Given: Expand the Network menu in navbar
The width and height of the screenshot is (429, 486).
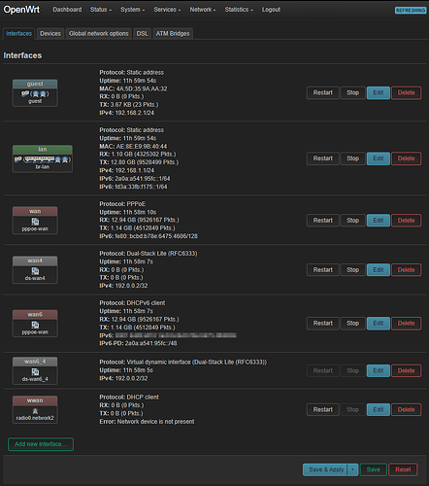Looking at the screenshot, I should pos(203,10).
